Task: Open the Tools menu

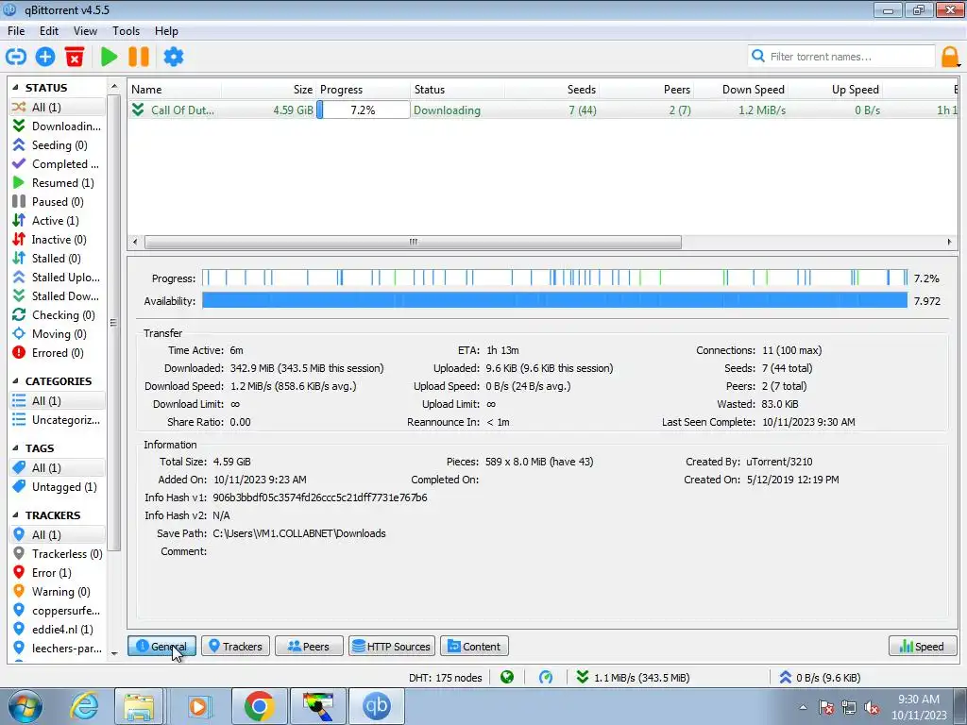Action: click(126, 31)
